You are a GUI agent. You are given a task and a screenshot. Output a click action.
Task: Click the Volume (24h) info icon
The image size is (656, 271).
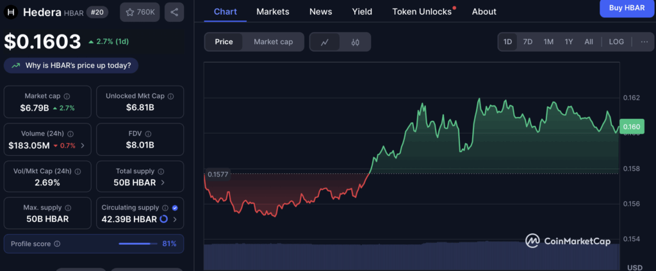click(70, 134)
